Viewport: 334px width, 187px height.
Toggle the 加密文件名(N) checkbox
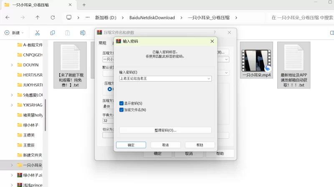coord(121,110)
